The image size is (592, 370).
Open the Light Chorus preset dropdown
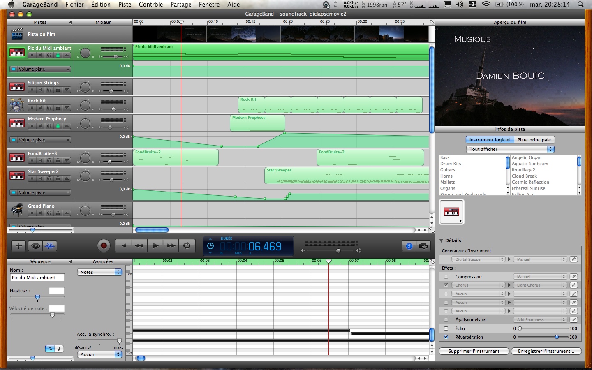[x=540, y=285]
